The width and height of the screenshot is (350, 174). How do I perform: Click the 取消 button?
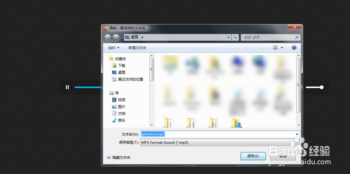point(283,156)
